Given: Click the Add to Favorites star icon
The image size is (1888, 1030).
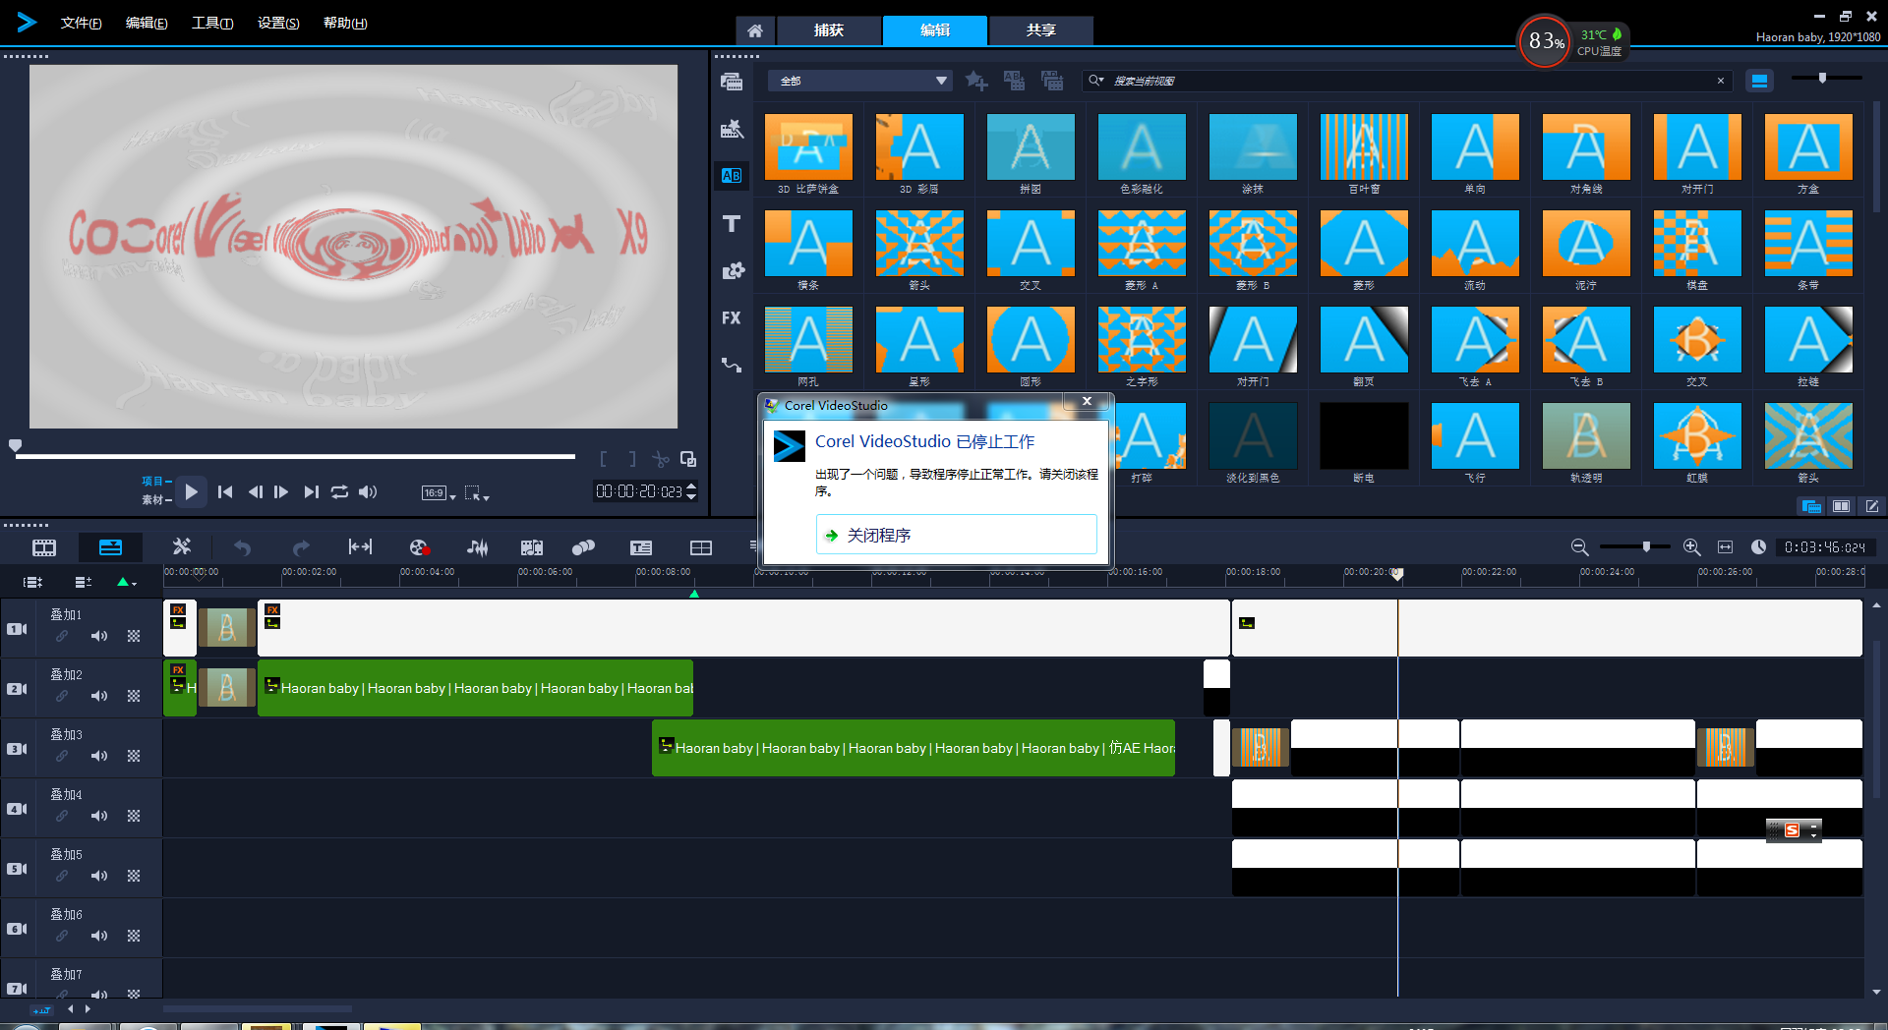Looking at the screenshot, I should [x=976, y=81].
